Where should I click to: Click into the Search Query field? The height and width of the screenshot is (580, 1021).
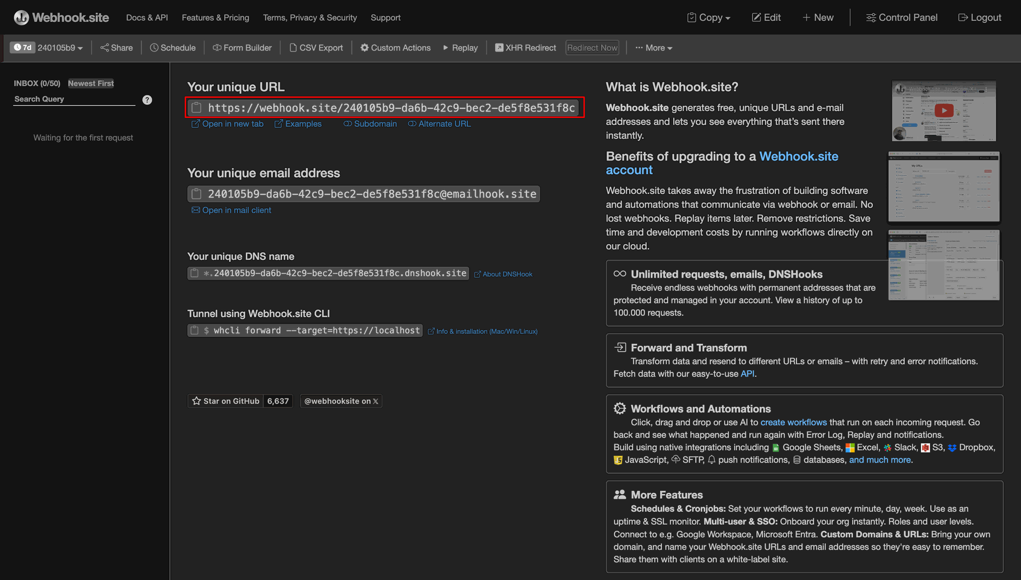[74, 99]
